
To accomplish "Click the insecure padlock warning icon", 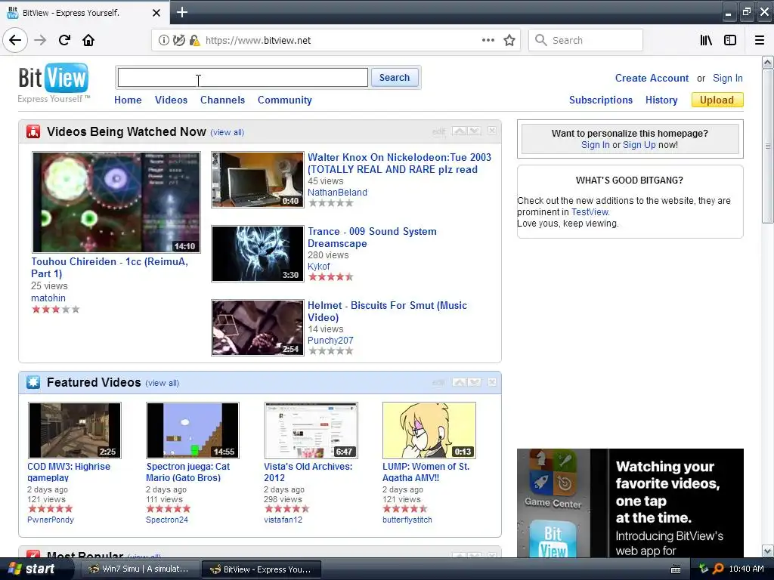I will point(194,40).
